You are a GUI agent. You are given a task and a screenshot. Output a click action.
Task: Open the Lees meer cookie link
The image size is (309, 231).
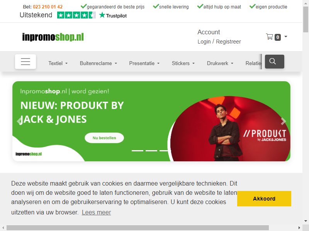coord(96,213)
